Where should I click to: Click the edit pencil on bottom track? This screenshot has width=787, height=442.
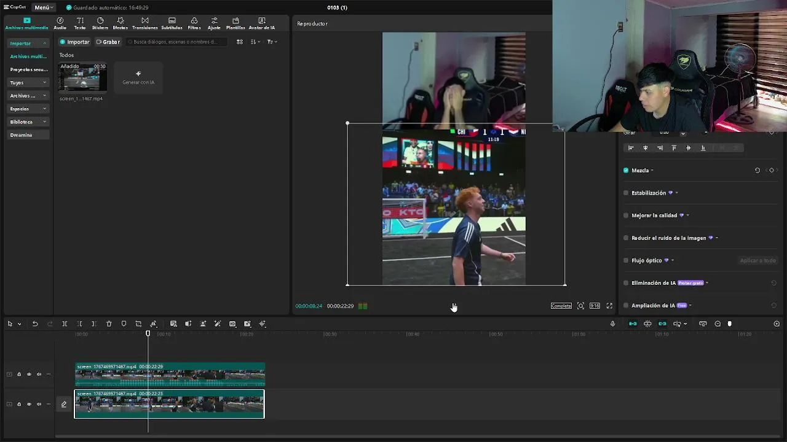point(64,404)
